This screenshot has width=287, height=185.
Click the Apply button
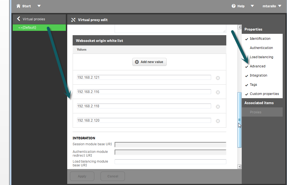[x=82, y=176]
